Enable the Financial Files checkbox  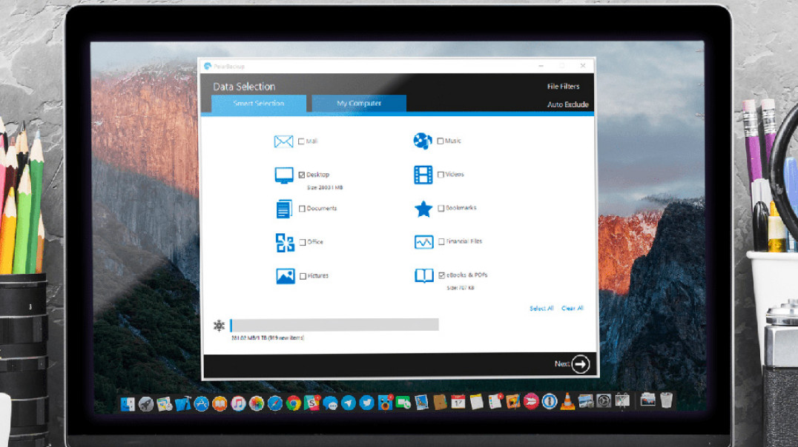click(x=441, y=242)
